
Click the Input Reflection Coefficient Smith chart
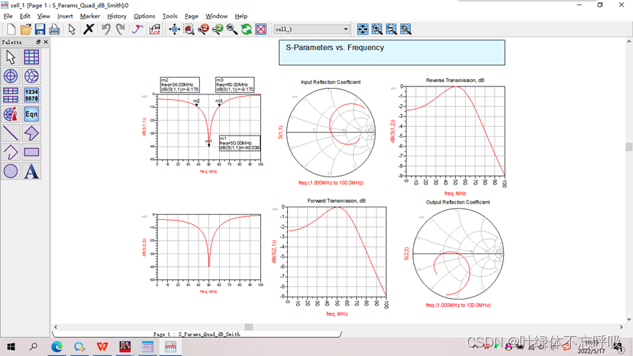331,132
